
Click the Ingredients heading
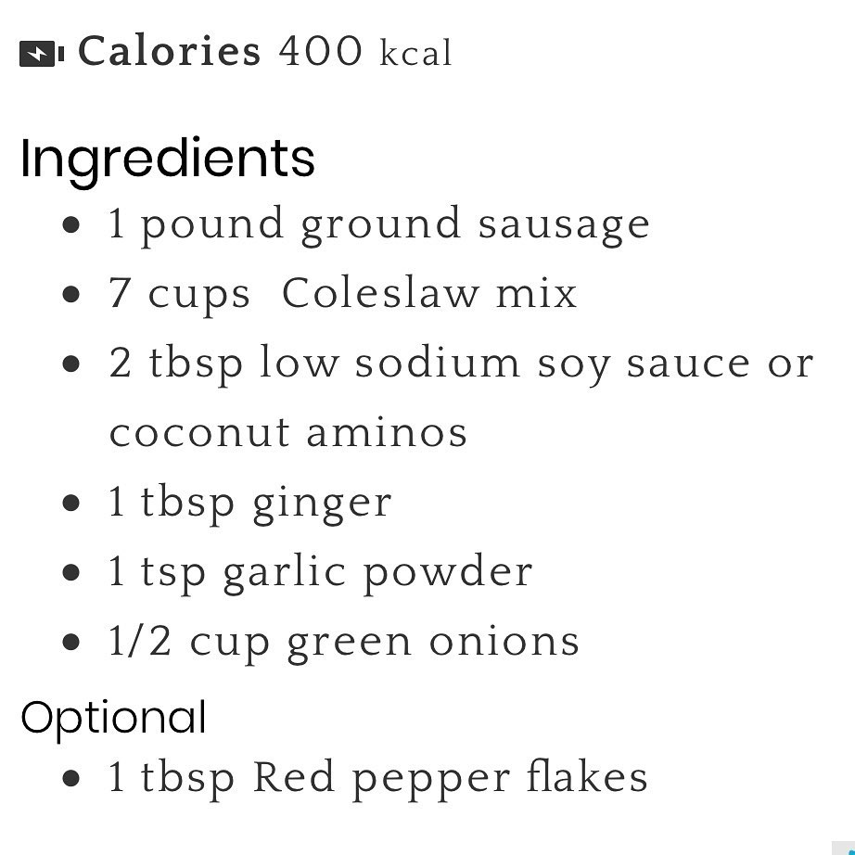click(168, 159)
